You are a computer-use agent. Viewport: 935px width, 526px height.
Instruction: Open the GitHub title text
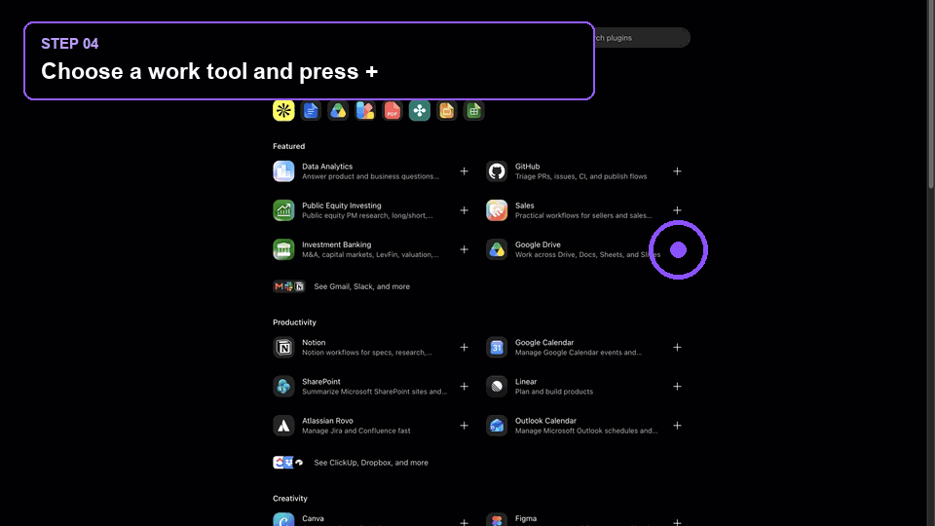pyautogui.click(x=527, y=167)
